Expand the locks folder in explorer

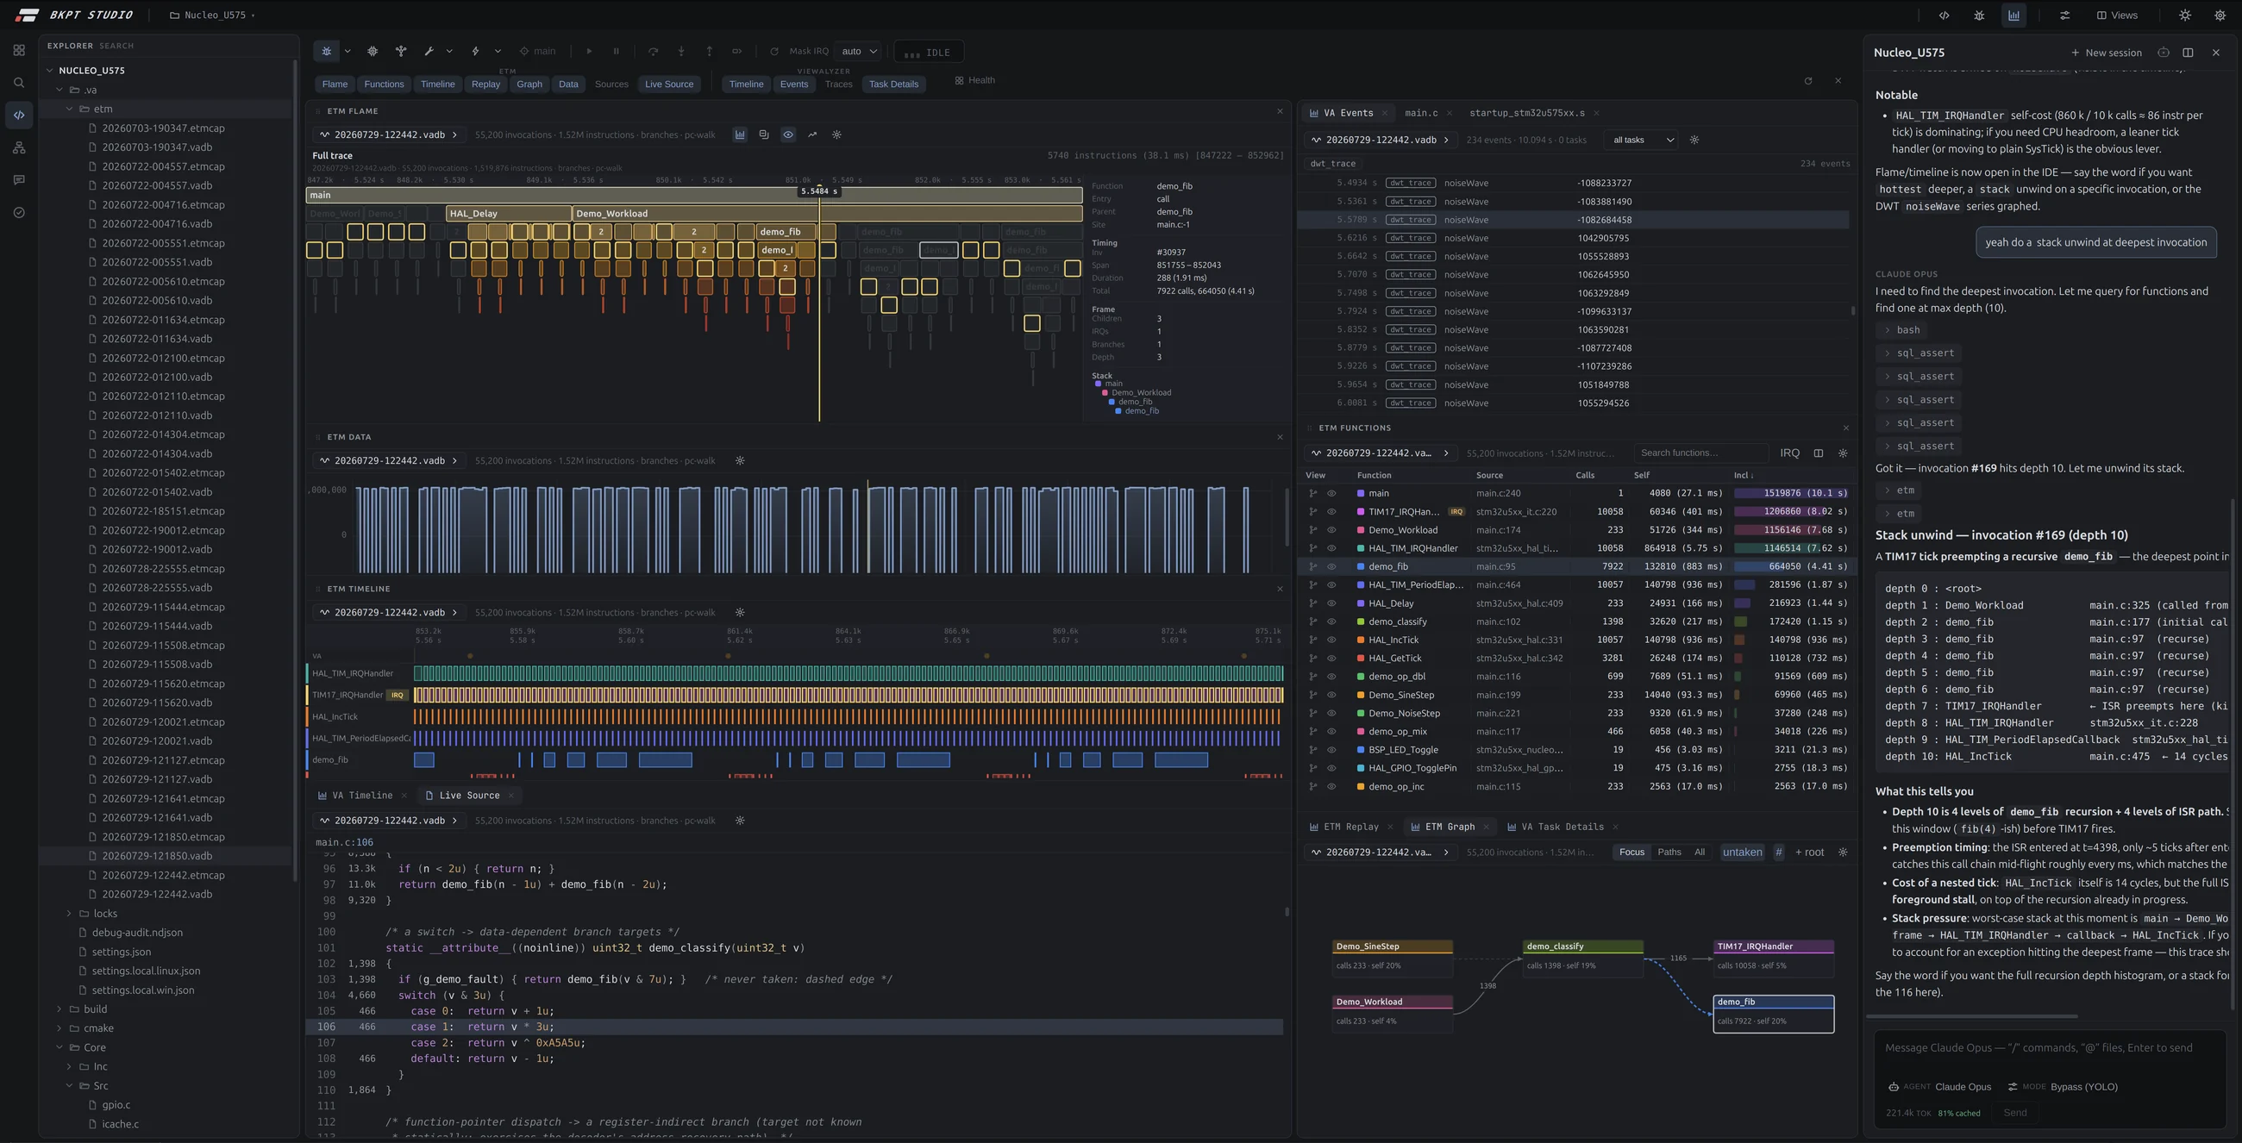pos(69,914)
